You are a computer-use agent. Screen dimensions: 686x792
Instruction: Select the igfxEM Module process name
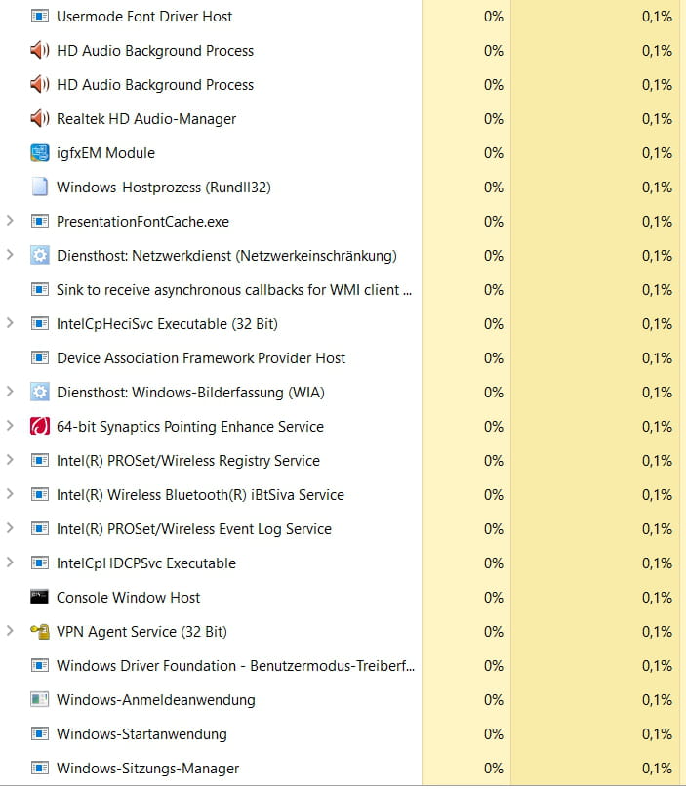tap(105, 153)
